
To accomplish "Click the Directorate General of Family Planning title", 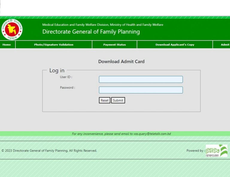I will coord(91,32).
